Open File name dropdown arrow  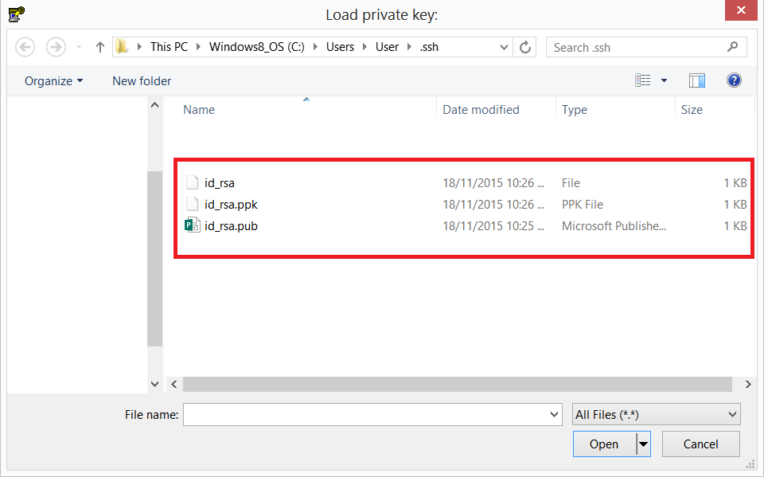[x=554, y=415]
